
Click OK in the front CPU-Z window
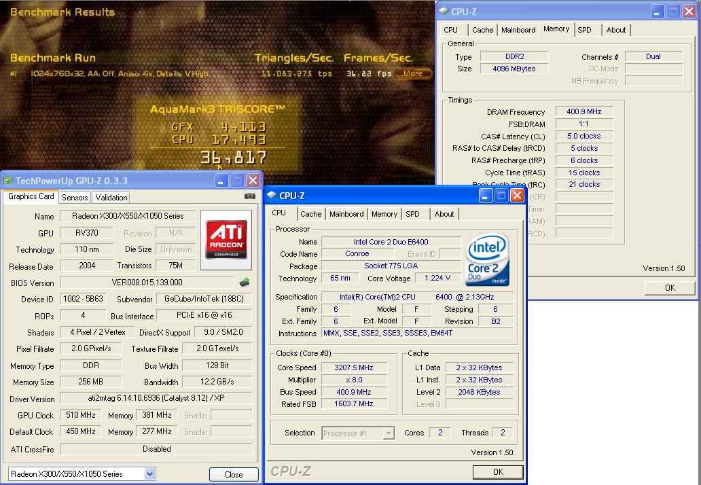click(498, 471)
